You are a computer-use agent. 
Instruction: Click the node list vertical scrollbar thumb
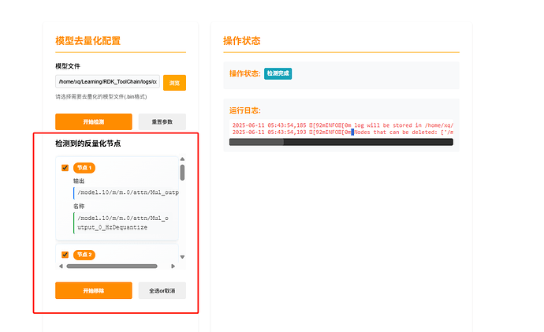(x=182, y=173)
